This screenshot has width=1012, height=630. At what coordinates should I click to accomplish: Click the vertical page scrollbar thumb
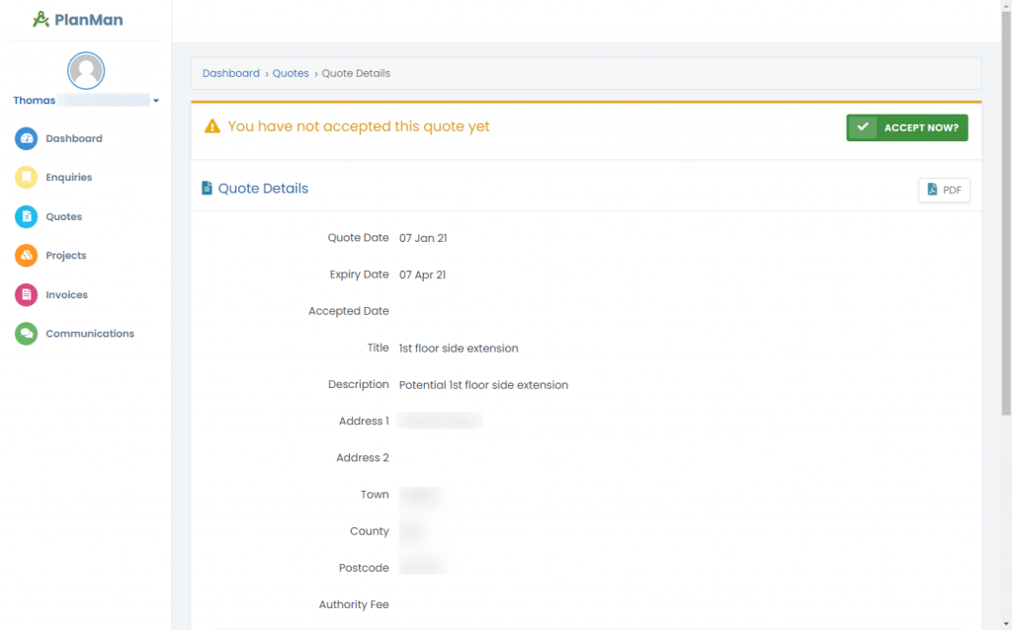(x=1006, y=212)
